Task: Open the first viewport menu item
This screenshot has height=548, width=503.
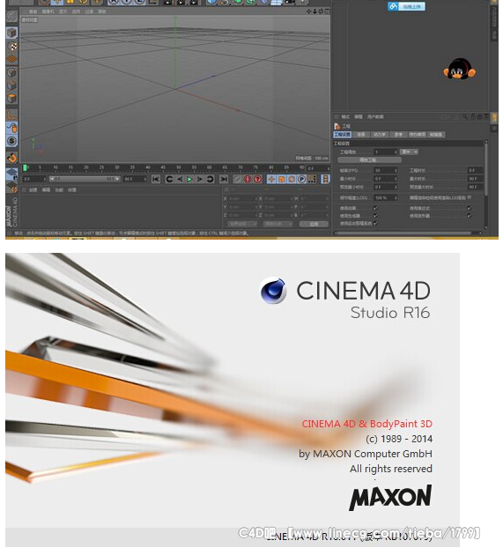Action: point(33,11)
